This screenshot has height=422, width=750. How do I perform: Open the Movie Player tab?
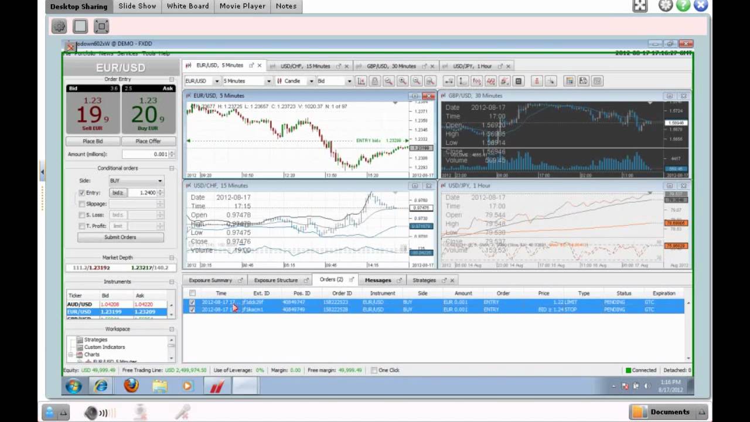[243, 6]
